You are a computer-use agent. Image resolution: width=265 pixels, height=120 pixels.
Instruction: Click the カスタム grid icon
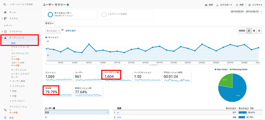click(x=5, y=18)
